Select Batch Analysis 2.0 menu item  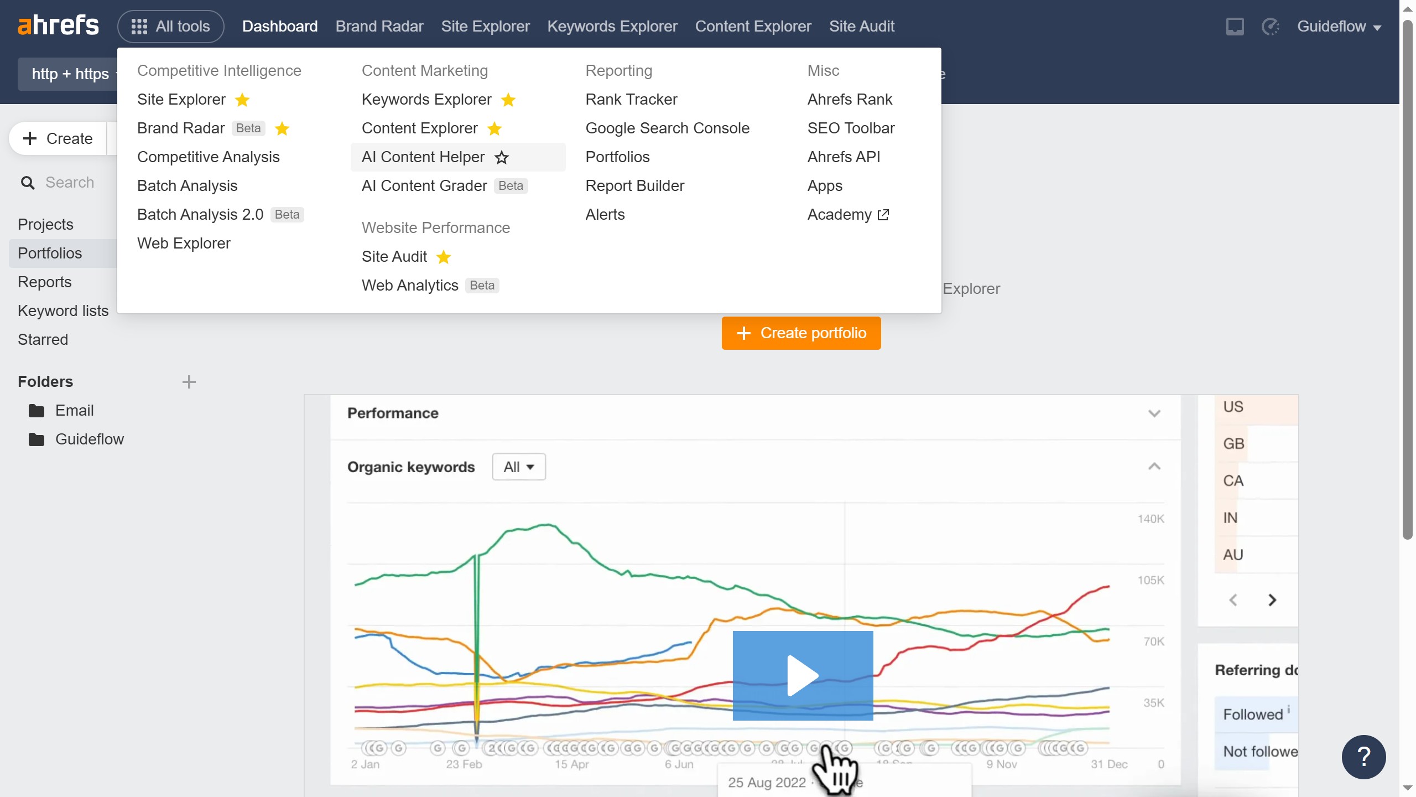click(200, 215)
